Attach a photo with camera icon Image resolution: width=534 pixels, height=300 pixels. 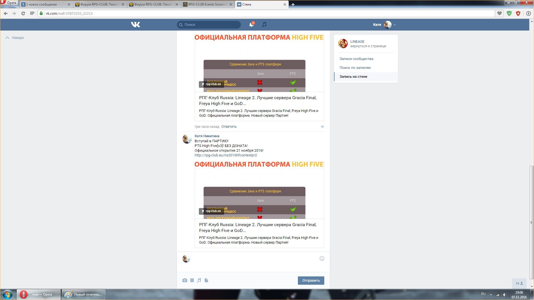(185, 281)
